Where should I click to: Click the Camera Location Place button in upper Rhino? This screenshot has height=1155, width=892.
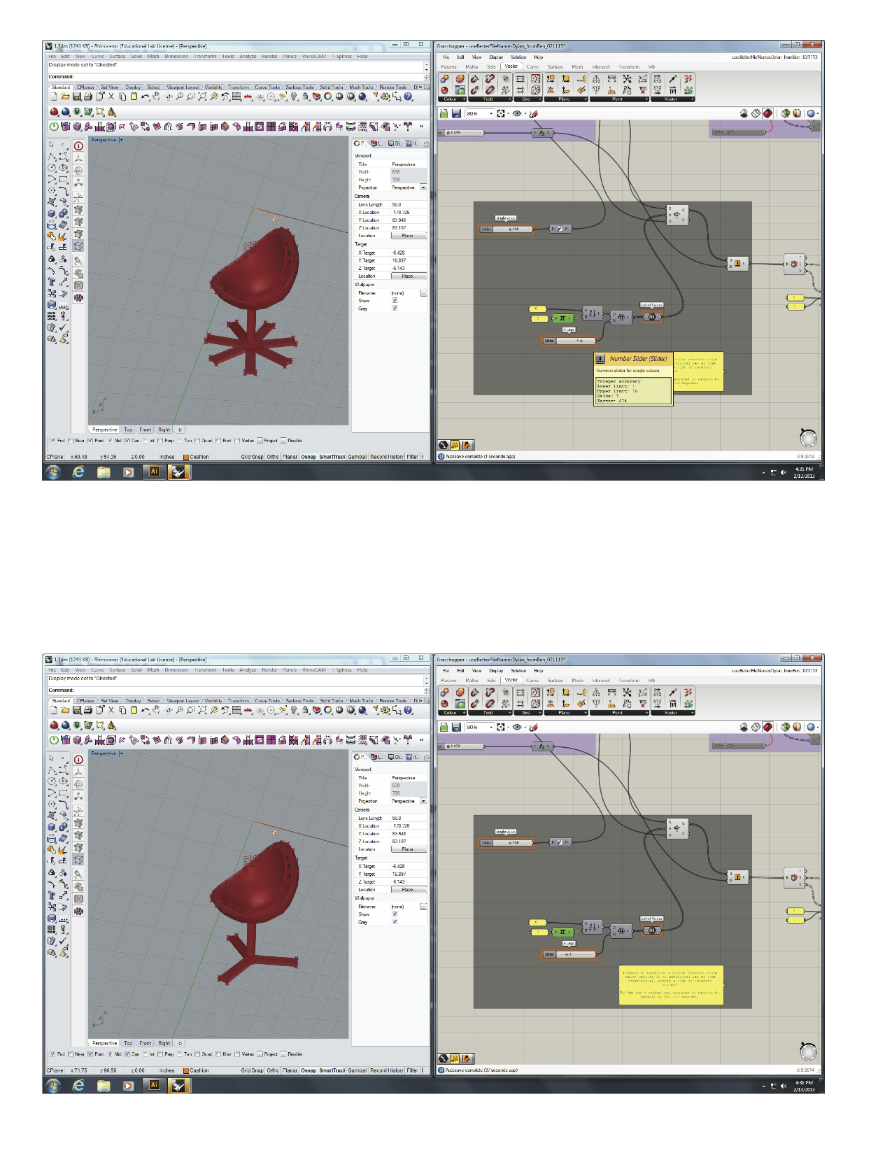408,236
